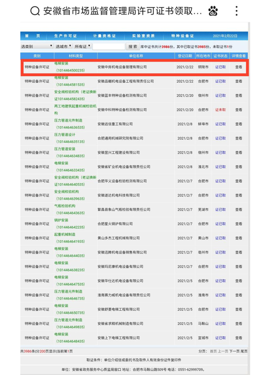Open 电梯安装 (1014464500235) material link
The height and width of the screenshot is (375, 270).
click(69, 67)
